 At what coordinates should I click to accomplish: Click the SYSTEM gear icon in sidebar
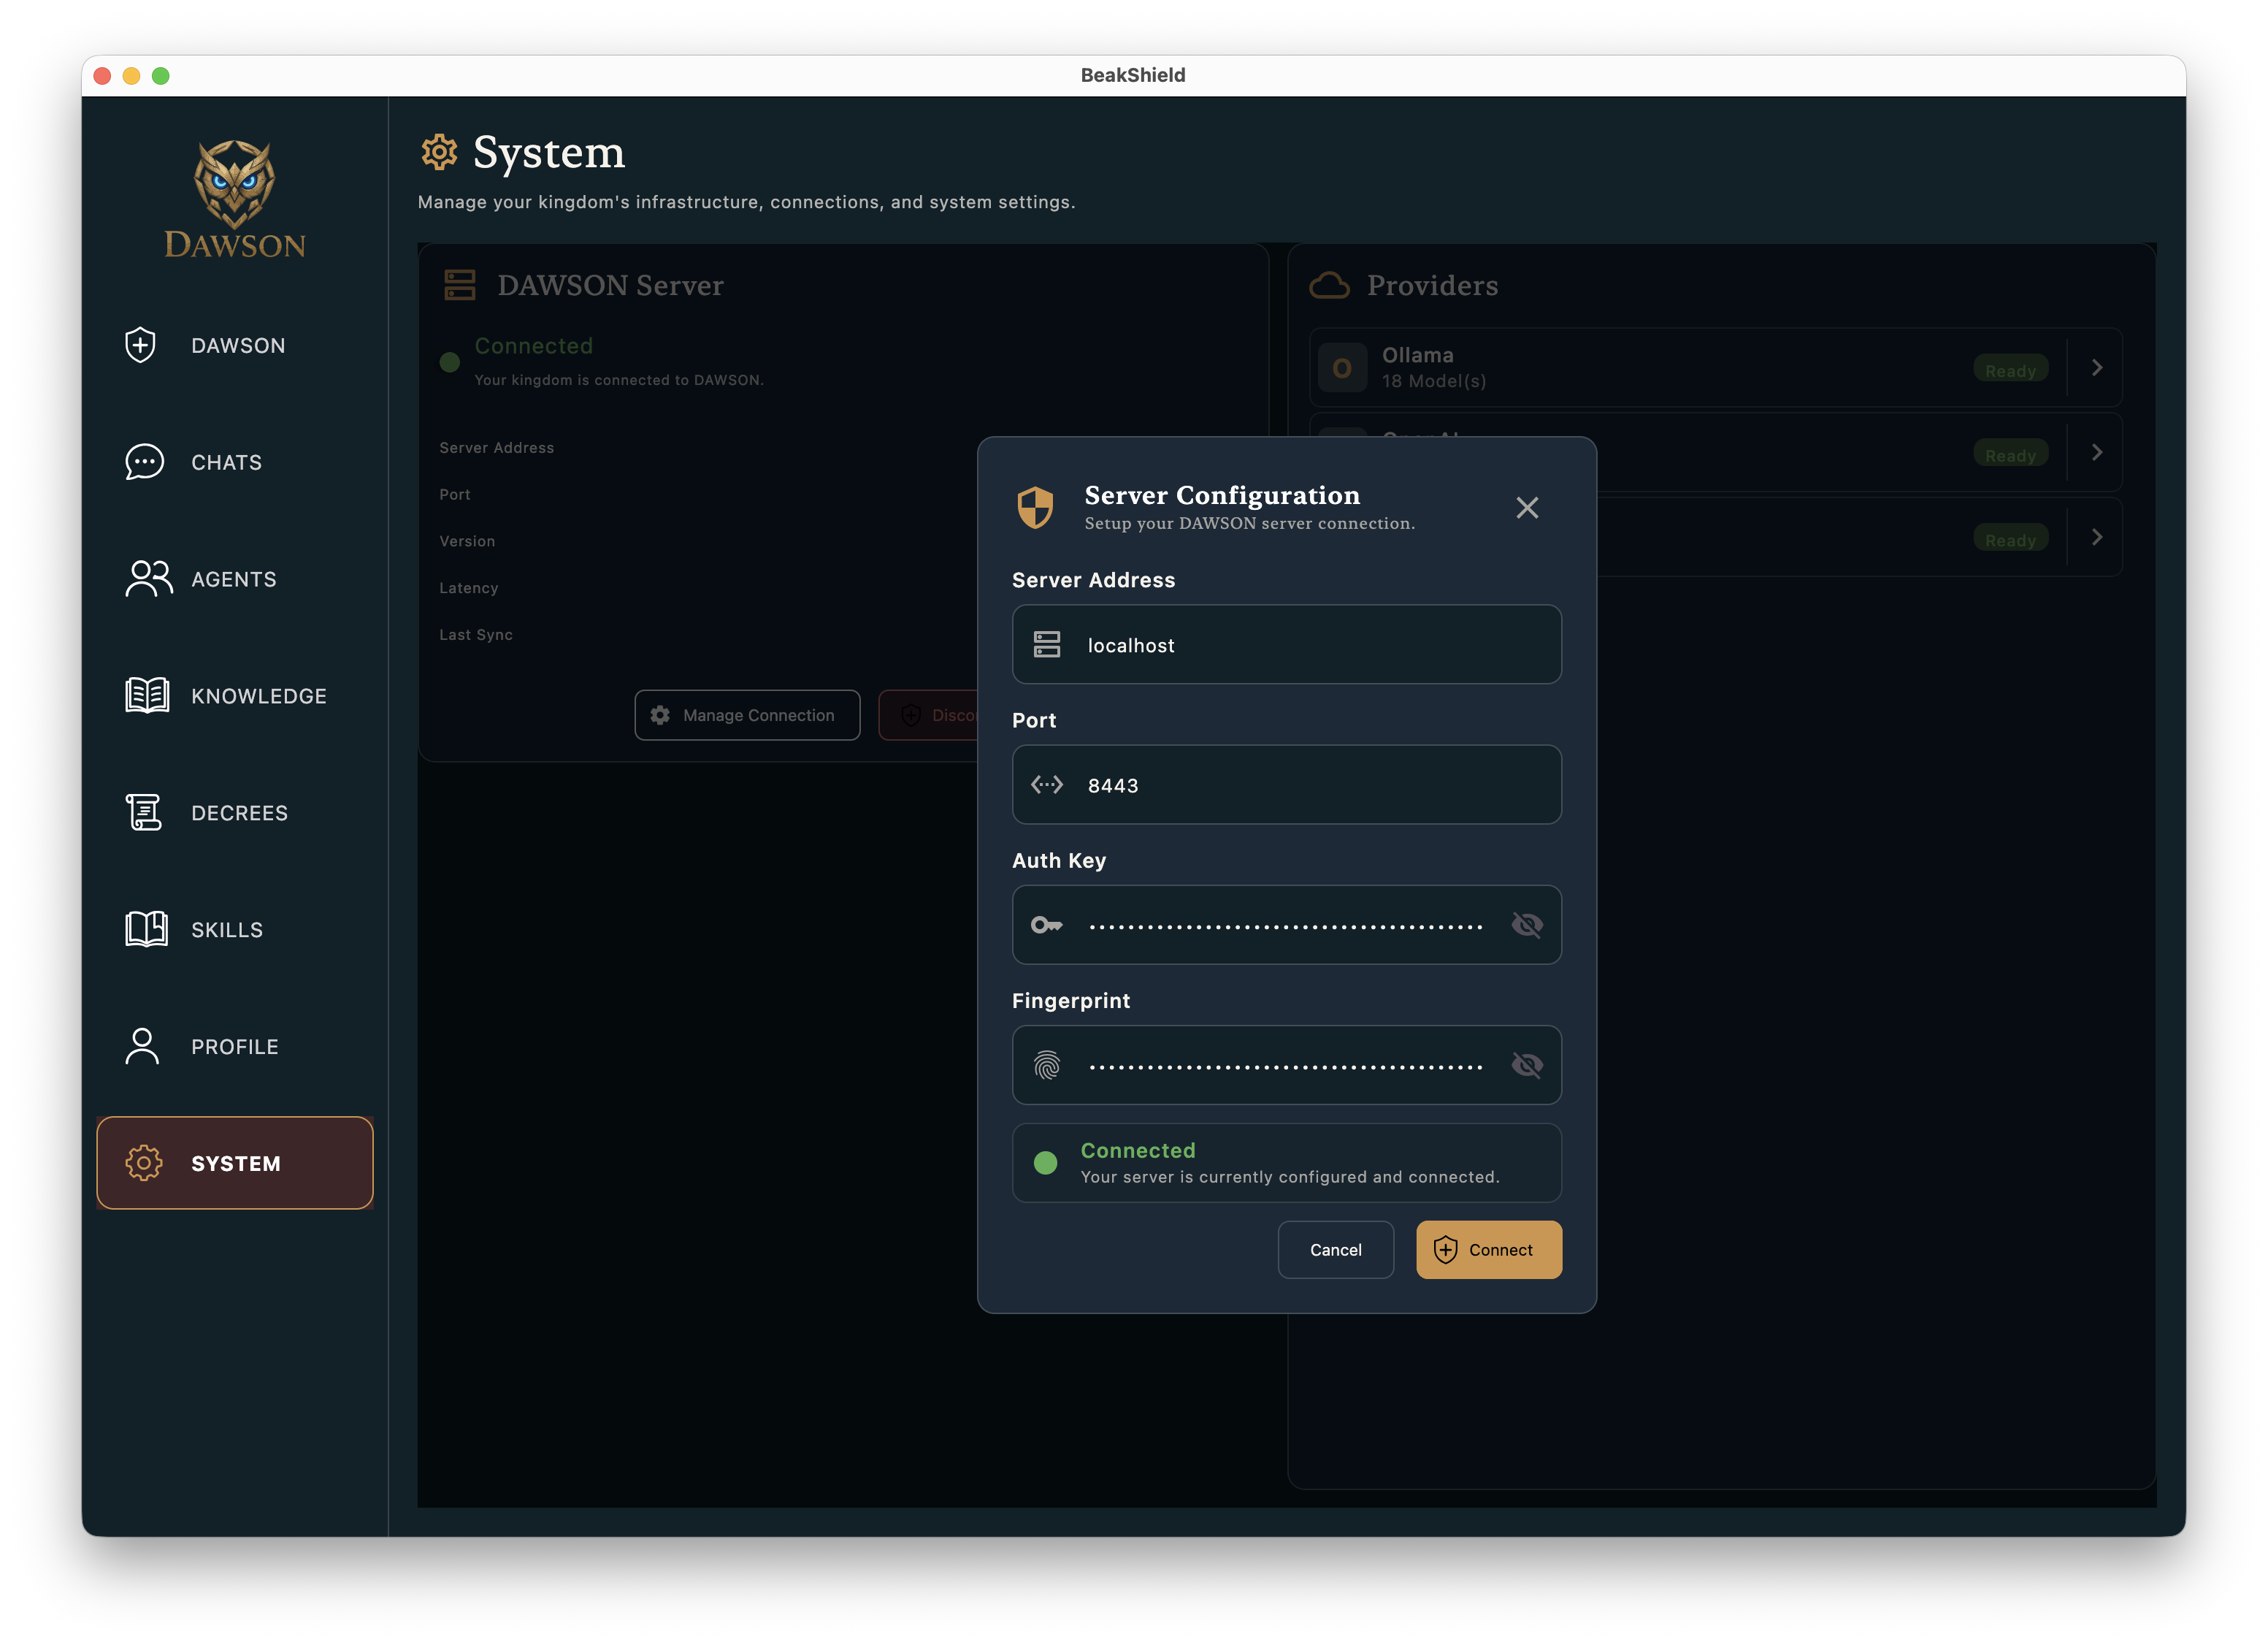[144, 1163]
